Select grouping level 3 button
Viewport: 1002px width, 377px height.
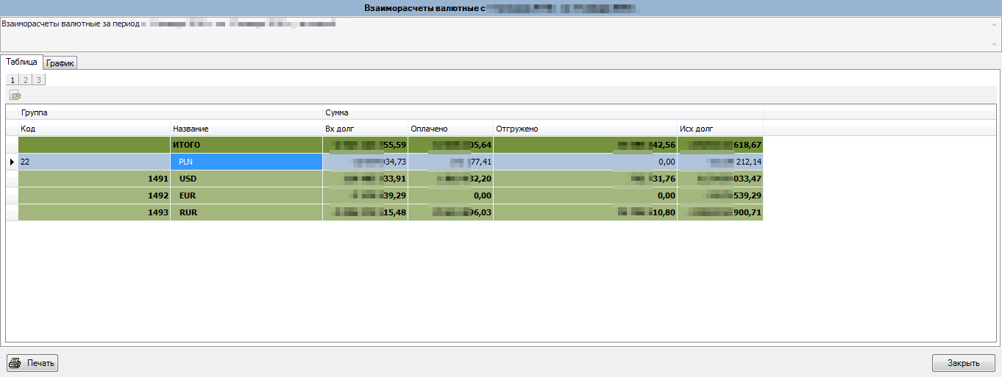[39, 79]
